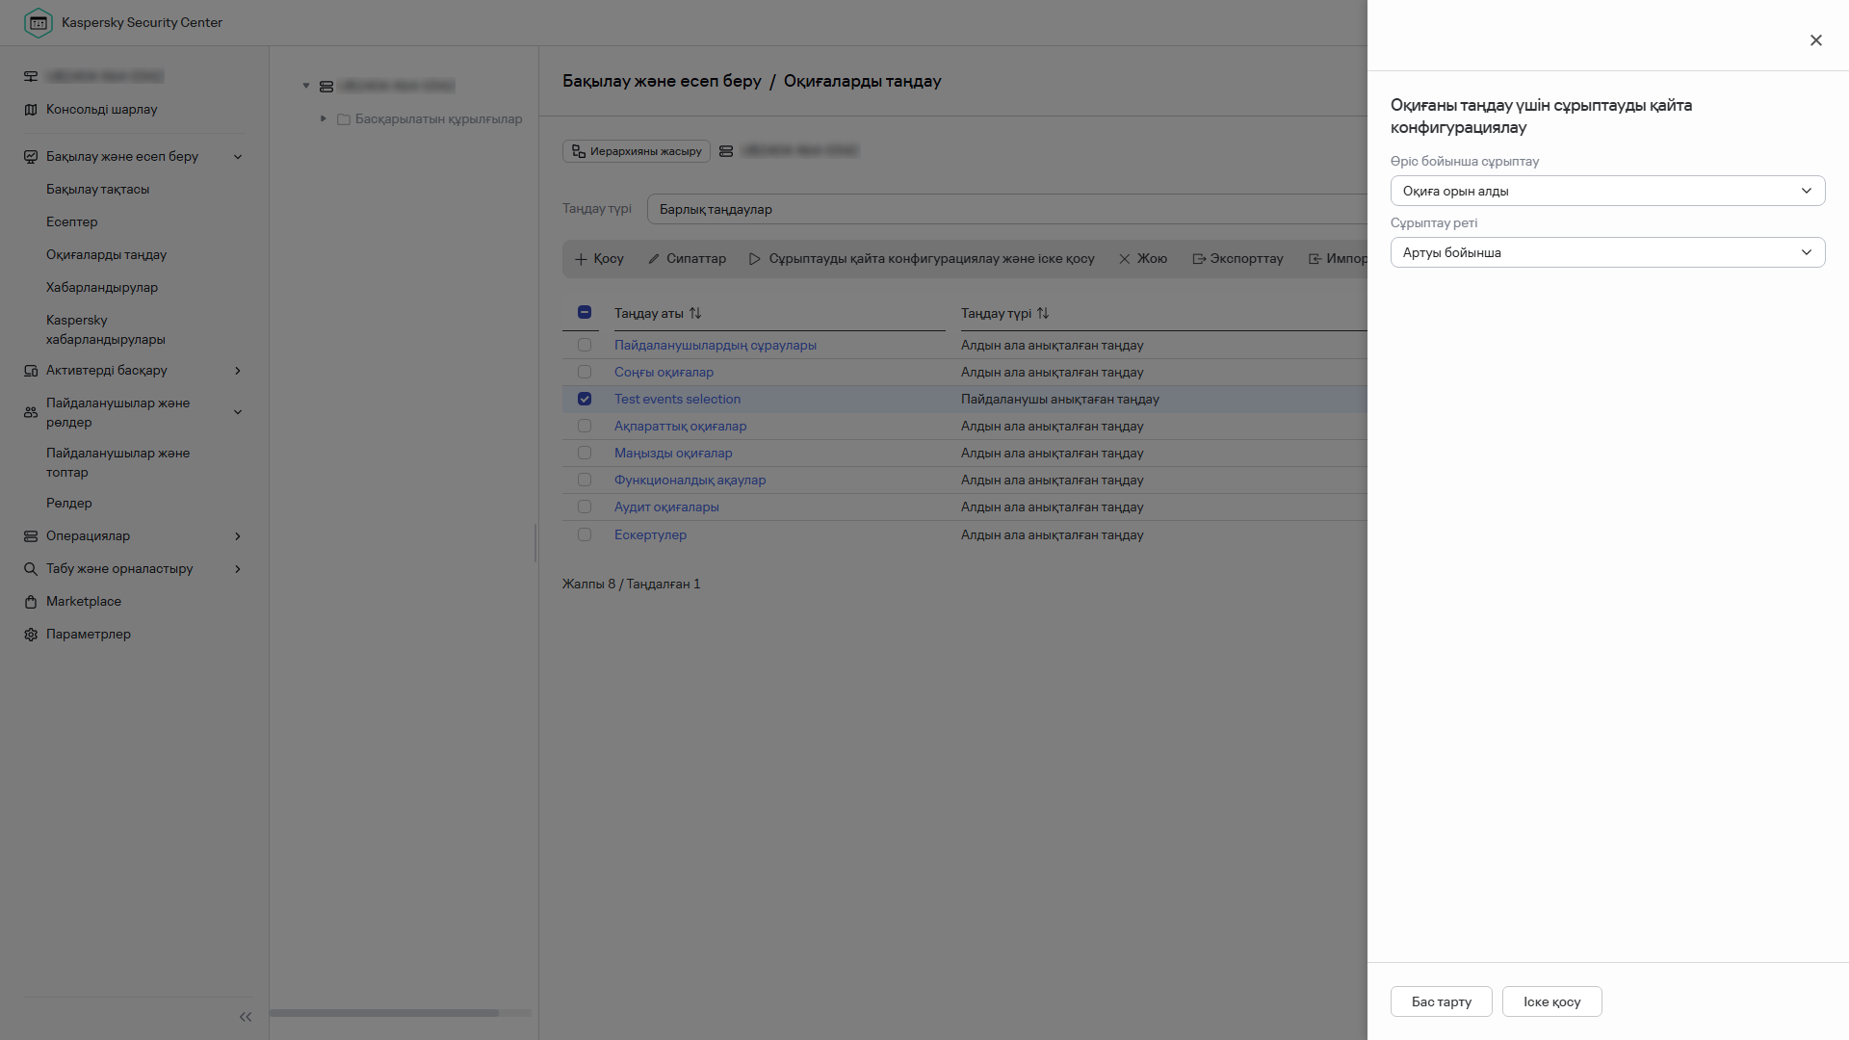Collapse sidebar with double-chevron icon
Screen dimensions: 1849x1040
246,1017
